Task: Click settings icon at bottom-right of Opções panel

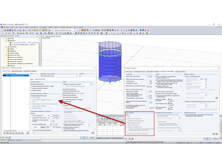Action: click(93, 133)
